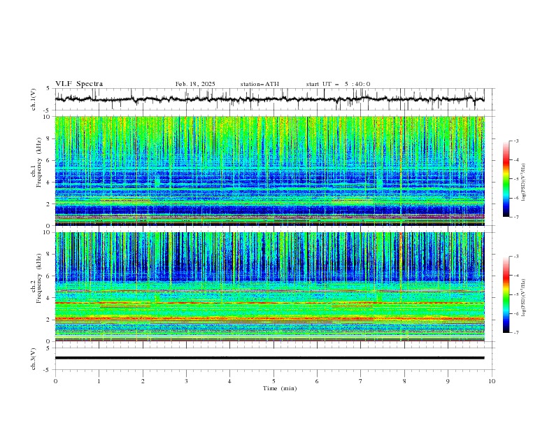Click the colorbar beside the ch.1 spectrogram
554x428 pixels.
click(x=506, y=179)
